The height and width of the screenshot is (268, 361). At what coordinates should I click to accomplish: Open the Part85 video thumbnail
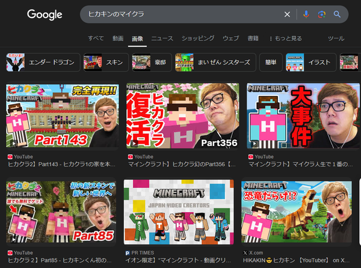click(x=61, y=212)
